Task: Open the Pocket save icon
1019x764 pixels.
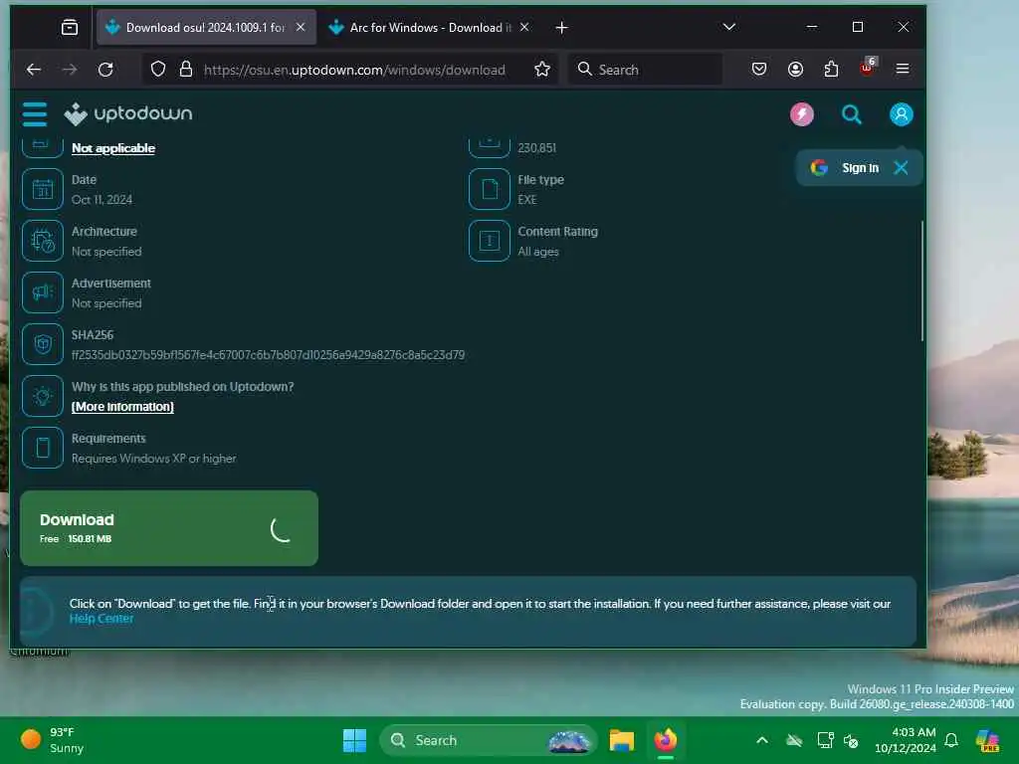Action: point(758,69)
